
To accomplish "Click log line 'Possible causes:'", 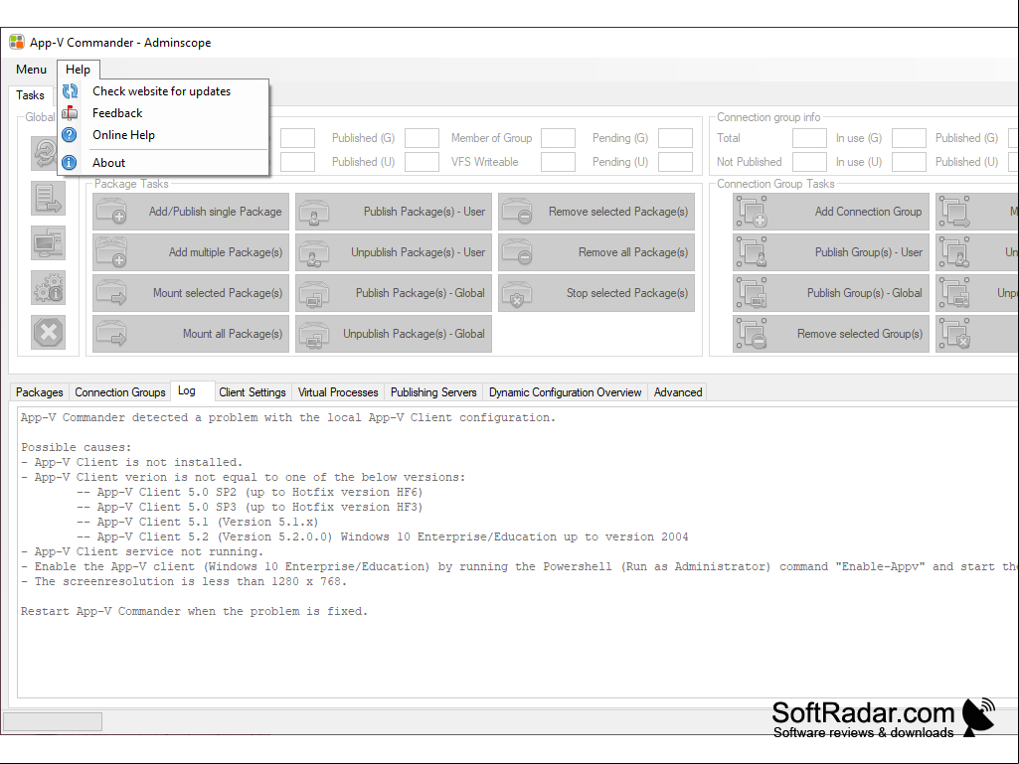I will (x=76, y=448).
